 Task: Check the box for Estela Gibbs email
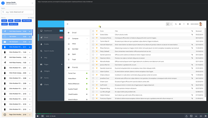93,34
